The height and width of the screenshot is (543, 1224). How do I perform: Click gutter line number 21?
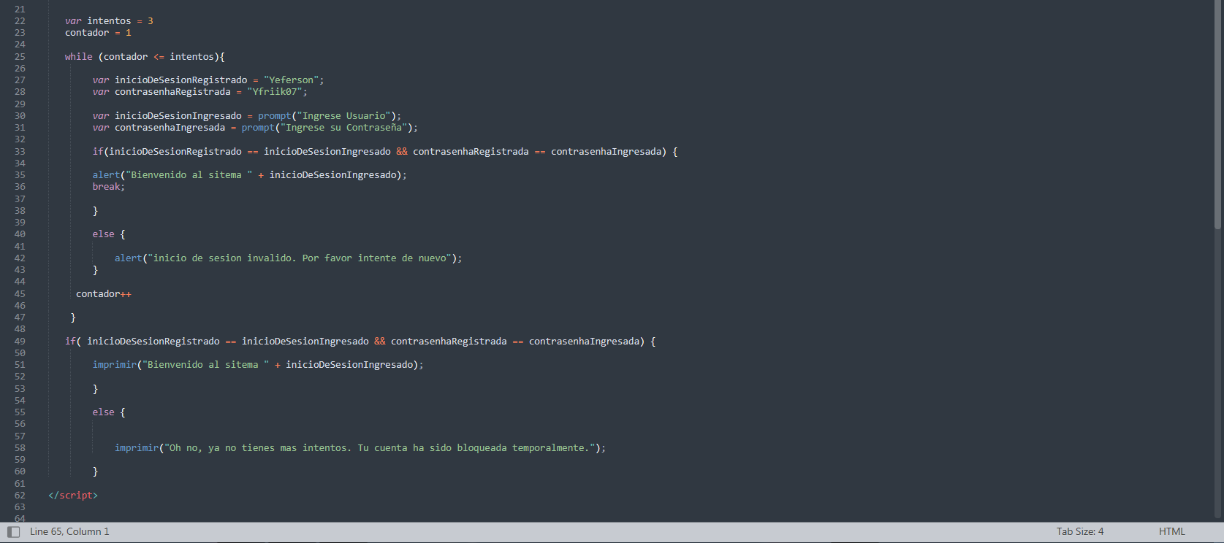[20, 9]
